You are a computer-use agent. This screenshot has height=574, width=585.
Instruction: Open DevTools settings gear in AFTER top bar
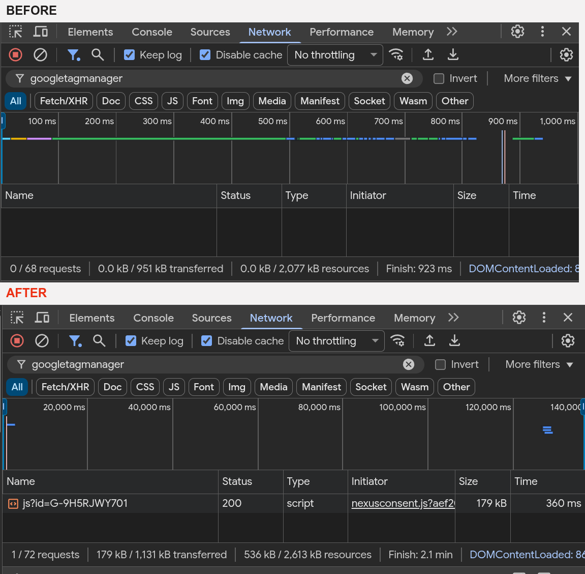click(519, 318)
